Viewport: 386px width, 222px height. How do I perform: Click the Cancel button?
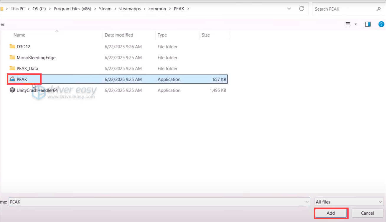[x=367, y=213]
